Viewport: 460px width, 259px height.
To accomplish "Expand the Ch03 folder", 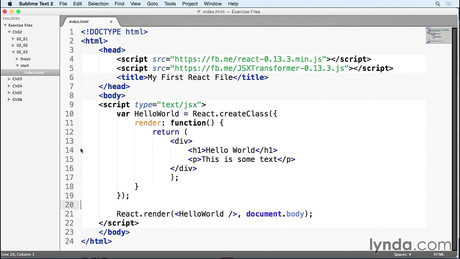I will coord(9,79).
